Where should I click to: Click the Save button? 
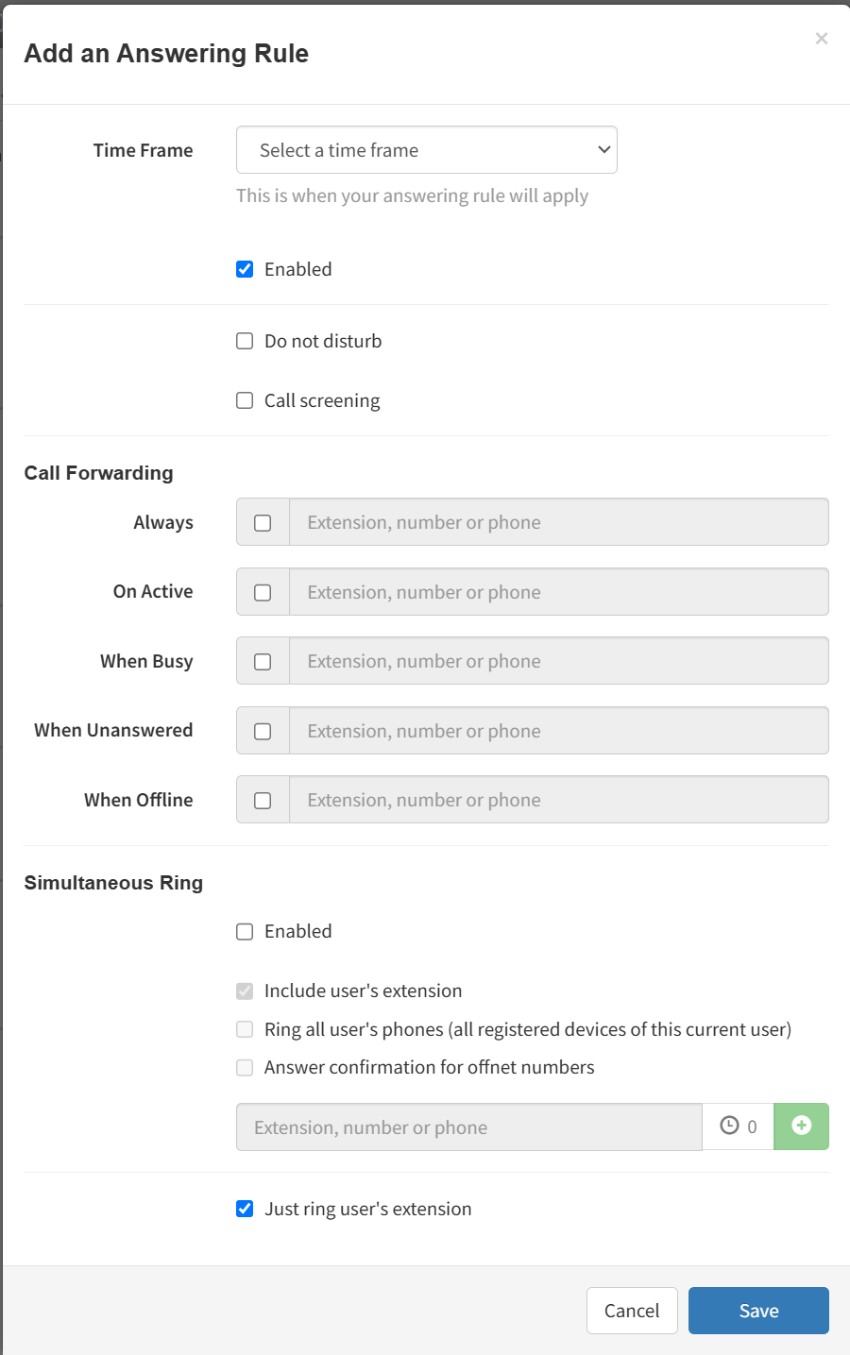tap(757, 1311)
